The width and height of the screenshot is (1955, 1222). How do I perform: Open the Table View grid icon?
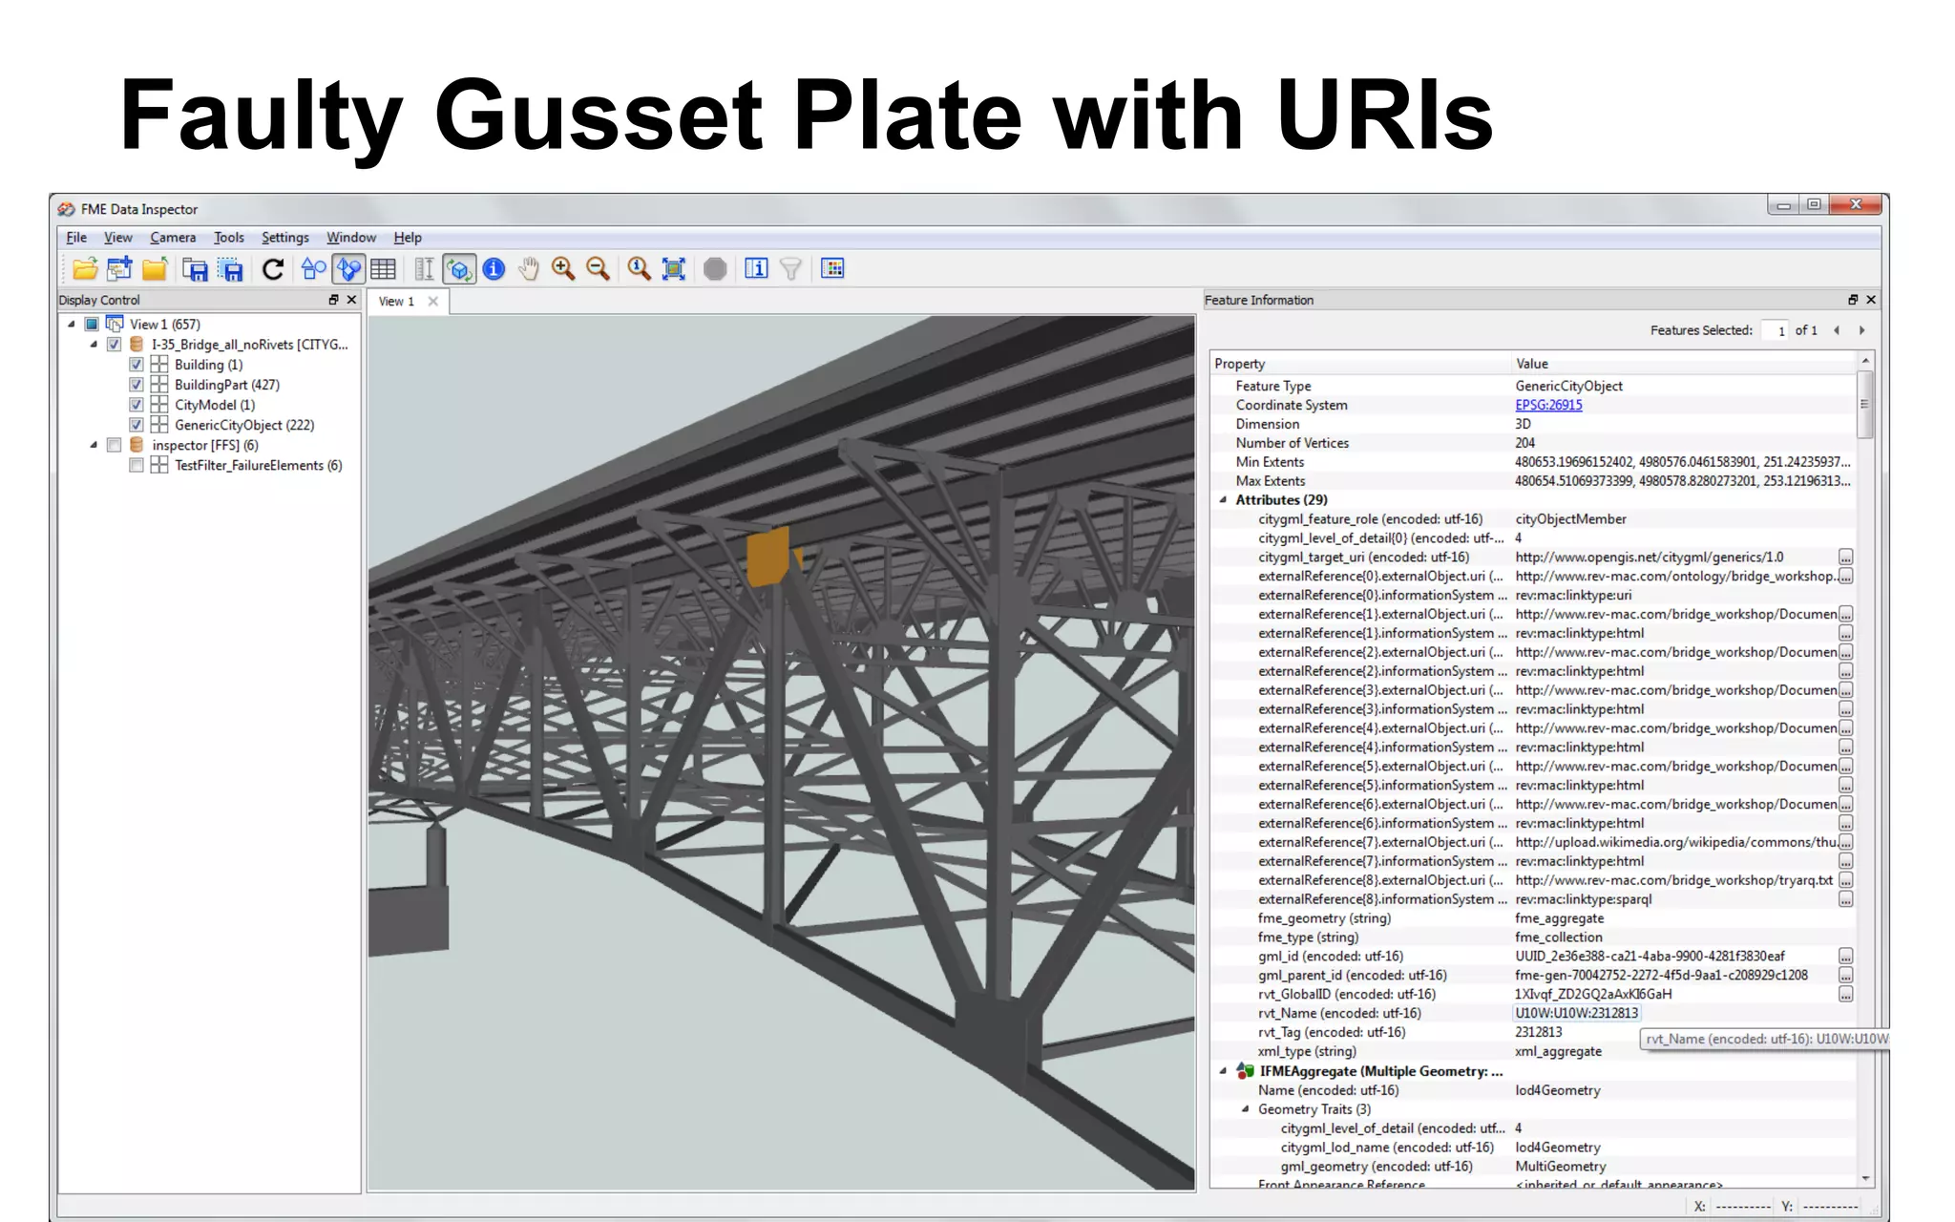coord(384,269)
